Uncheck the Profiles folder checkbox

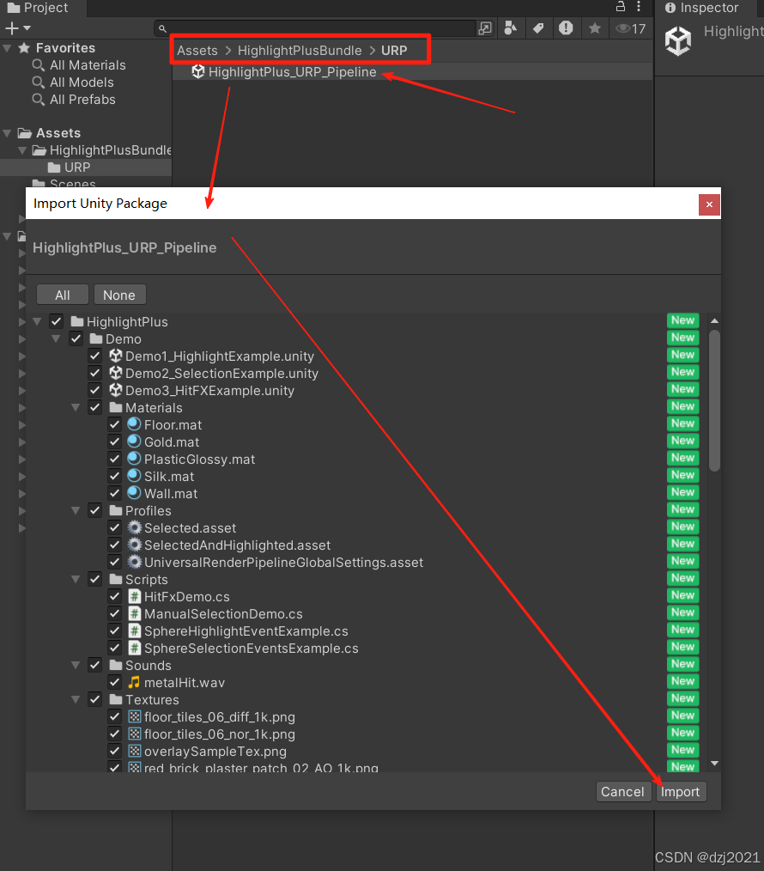click(x=95, y=510)
